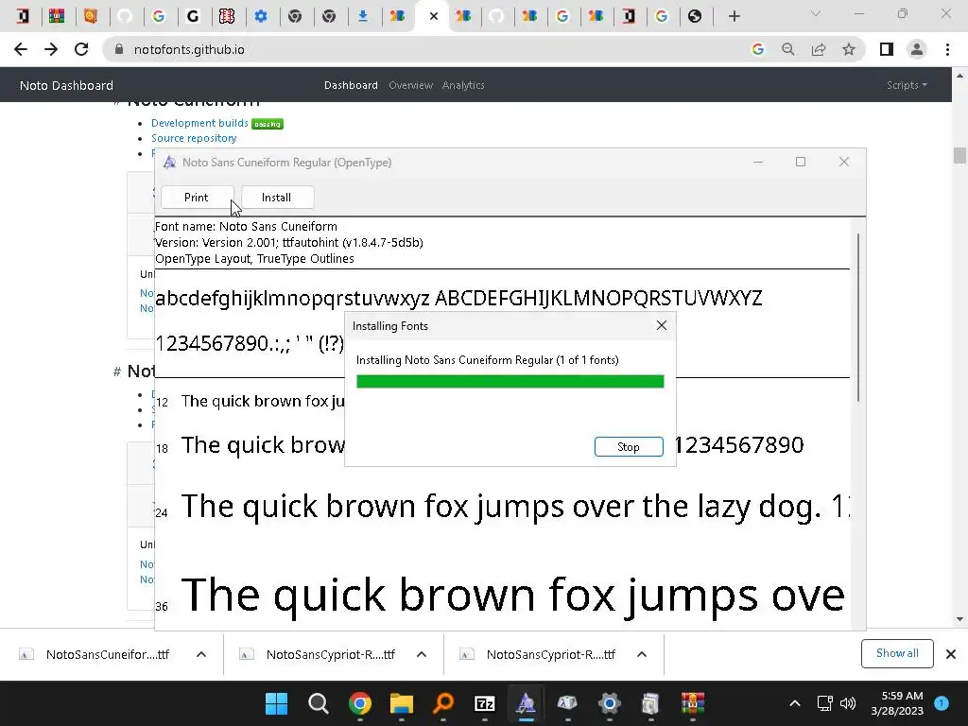Expand the Scripts dropdown menu
This screenshot has height=726, width=968.
click(907, 85)
